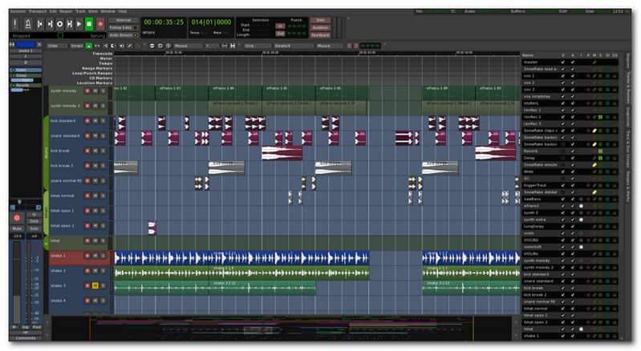The width and height of the screenshot is (641, 351).
Task: Toggle visible checkbox for triggerTrack
Action: [563, 185]
